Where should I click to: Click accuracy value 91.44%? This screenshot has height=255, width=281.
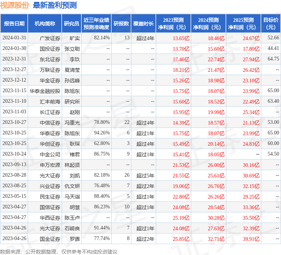102,228
